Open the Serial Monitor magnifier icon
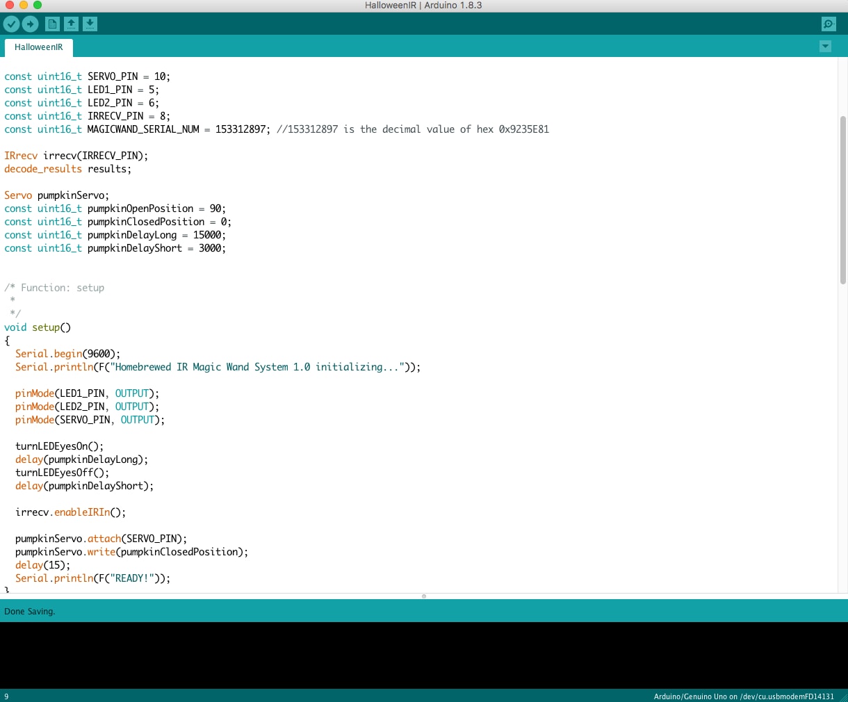 pyautogui.click(x=828, y=23)
